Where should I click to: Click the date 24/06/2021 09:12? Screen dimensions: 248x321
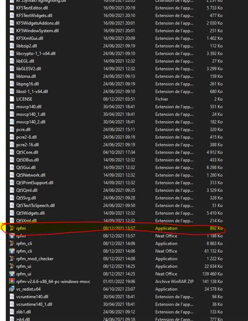(x=119, y=312)
